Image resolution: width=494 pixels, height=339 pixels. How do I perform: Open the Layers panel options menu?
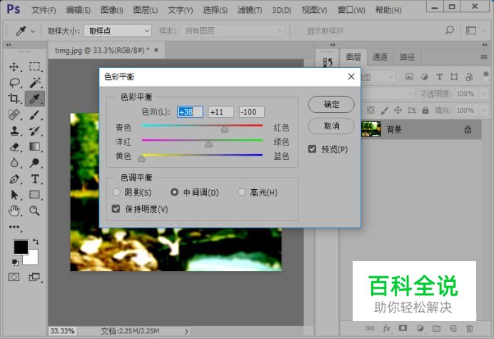tap(484, 57)
